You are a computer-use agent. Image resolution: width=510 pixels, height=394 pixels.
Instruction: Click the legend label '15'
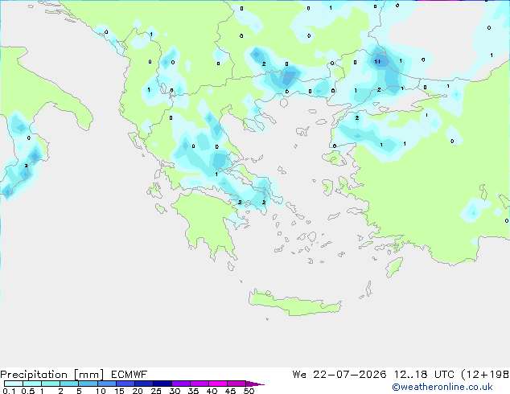pyautogui.click(x=119, y=391)
